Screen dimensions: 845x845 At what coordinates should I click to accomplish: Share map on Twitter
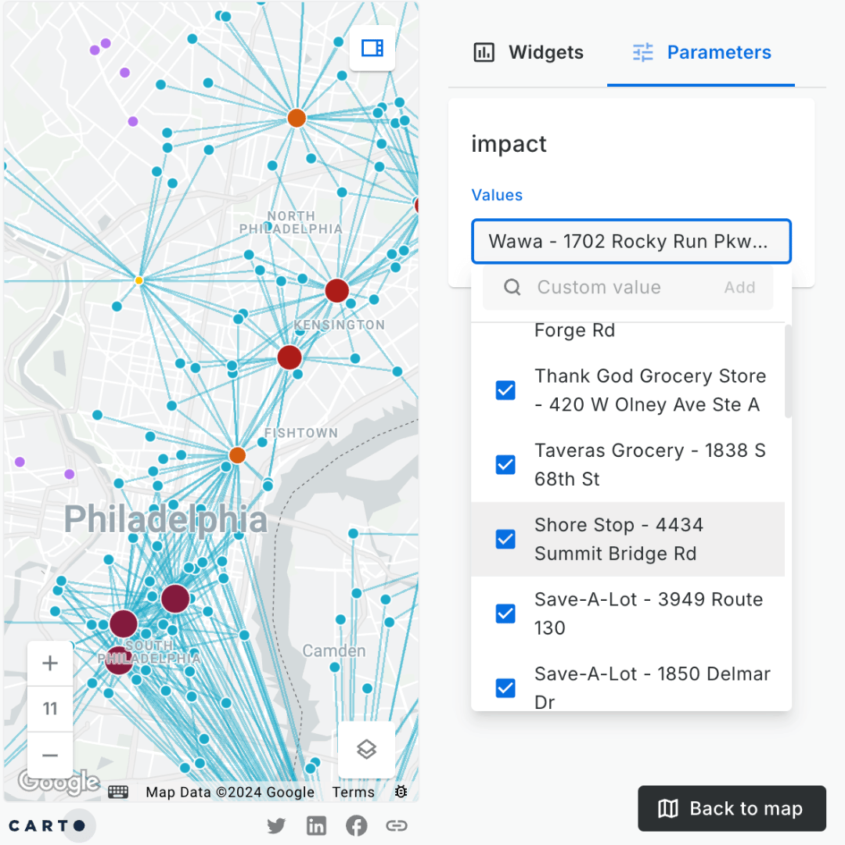click(276, 825)
